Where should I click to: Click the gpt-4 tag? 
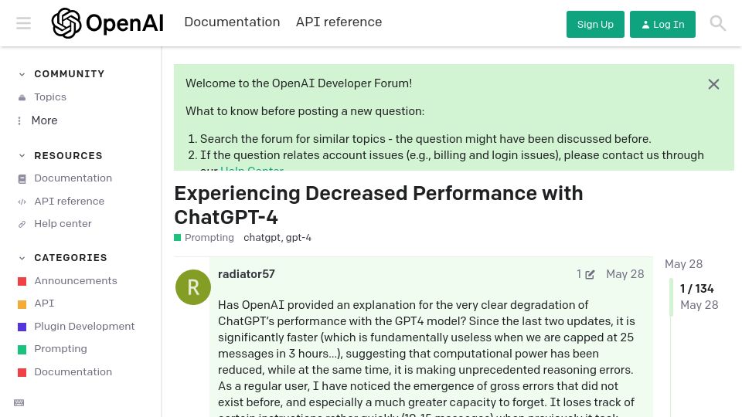coord(298,237)
